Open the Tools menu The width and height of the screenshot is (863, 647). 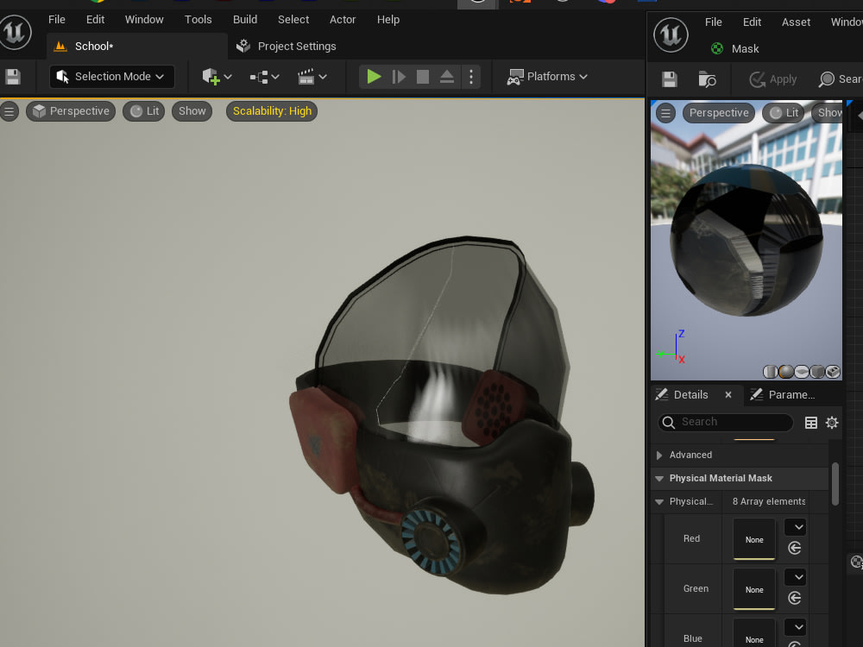[x=198, y=19]
